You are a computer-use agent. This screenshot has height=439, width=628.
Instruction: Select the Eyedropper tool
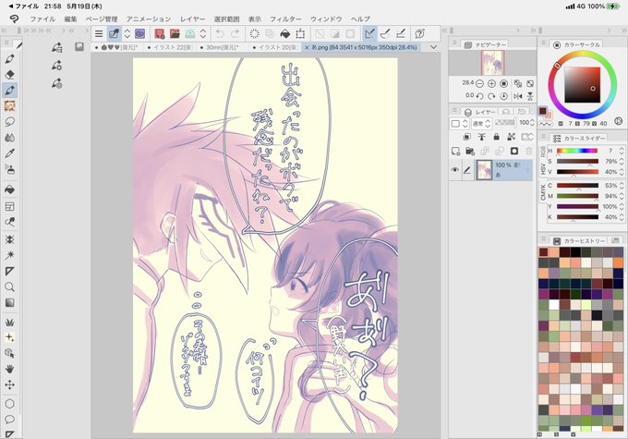point(9,153)
